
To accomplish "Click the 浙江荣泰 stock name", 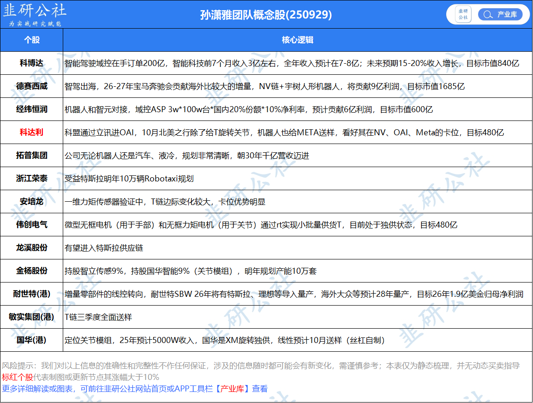I will click(x=31, y=179).
